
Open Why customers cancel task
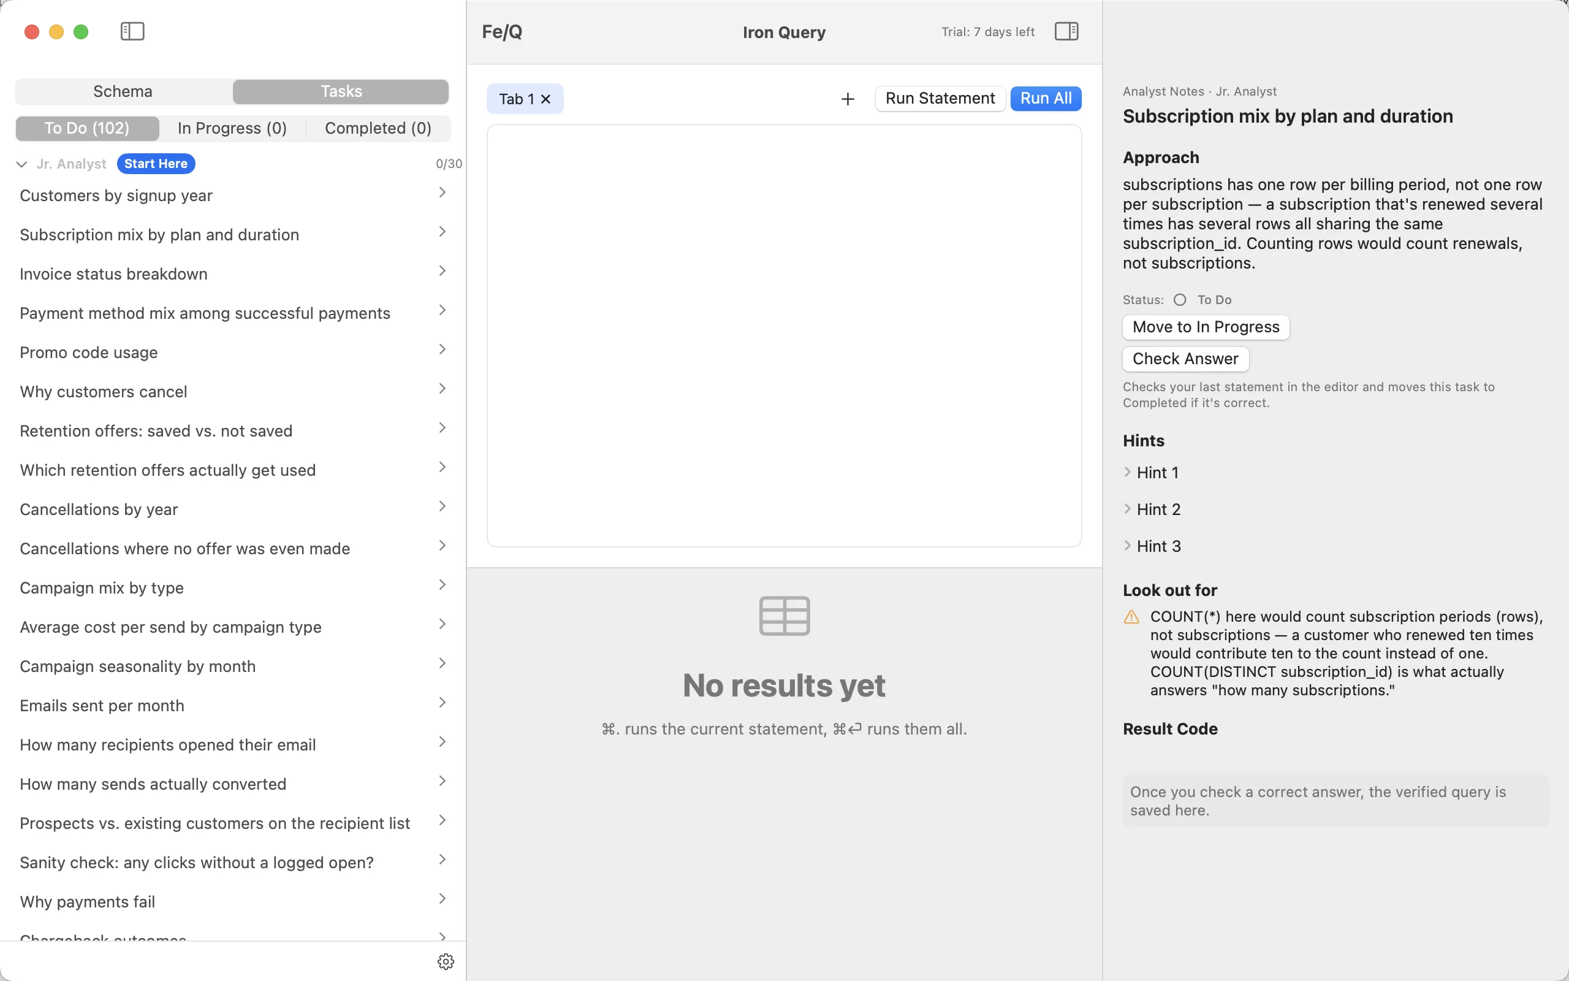pyautogui.click(x=234, y=392)
